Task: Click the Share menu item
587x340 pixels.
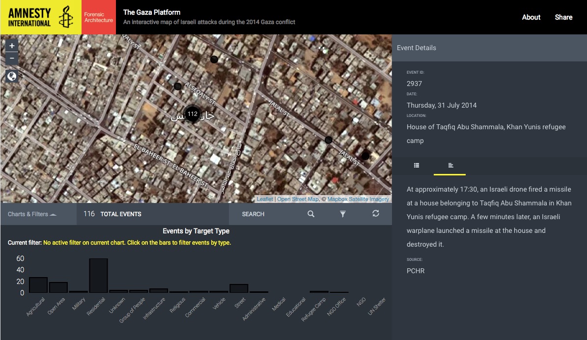Action: click(x=563, y=17)
